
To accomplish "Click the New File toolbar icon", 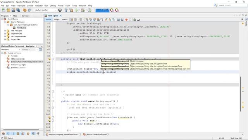I will click(x=3, y=10).
